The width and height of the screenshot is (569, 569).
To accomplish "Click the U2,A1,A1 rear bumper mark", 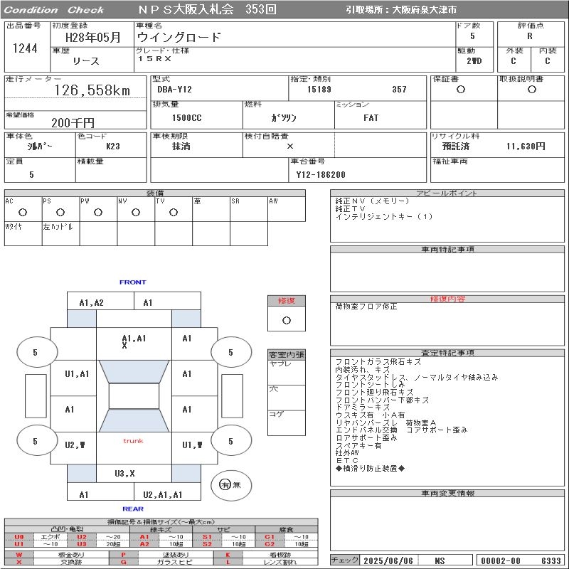I will [163, 494].
